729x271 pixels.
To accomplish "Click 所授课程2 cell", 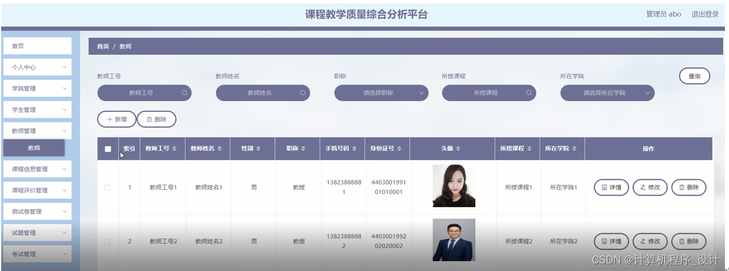I will pyautogui.click(x=519, y=242).
